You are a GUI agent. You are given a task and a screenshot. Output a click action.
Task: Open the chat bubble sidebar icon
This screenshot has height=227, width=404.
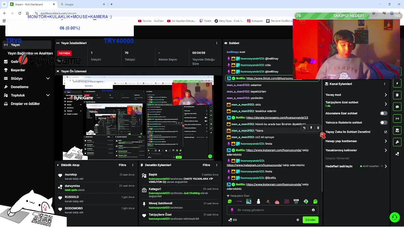click(397, 107)
